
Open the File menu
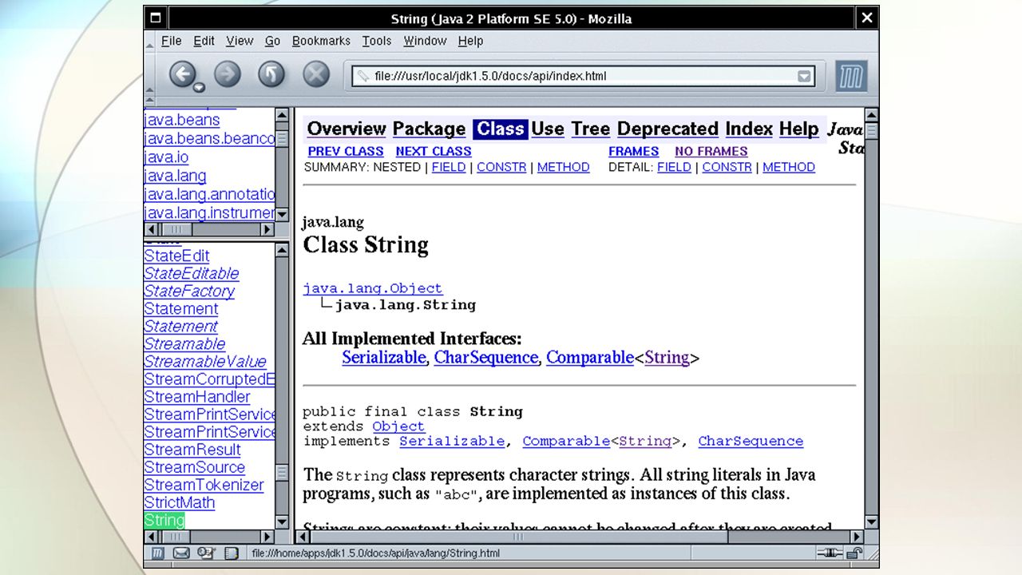[x=172, y=41]
